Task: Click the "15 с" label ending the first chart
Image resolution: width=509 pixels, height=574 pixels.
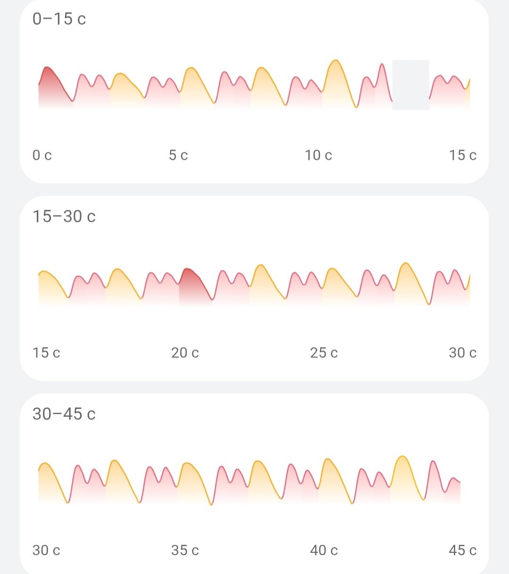Action: coord(462,155)
